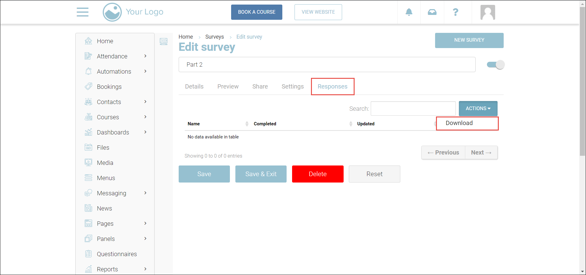Open the inbox tray icon
The height and width of the screenshot is (275, 586).
coord(432,12)
